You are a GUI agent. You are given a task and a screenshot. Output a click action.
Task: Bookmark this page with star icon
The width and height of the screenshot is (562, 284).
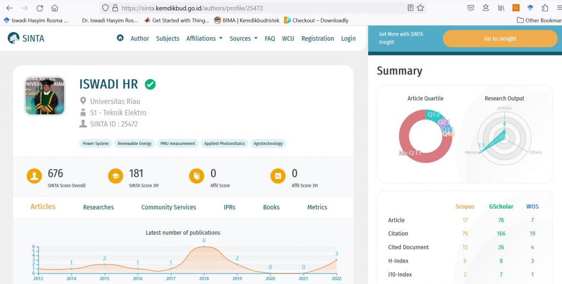pyautogui.click(x=420, y=8)
